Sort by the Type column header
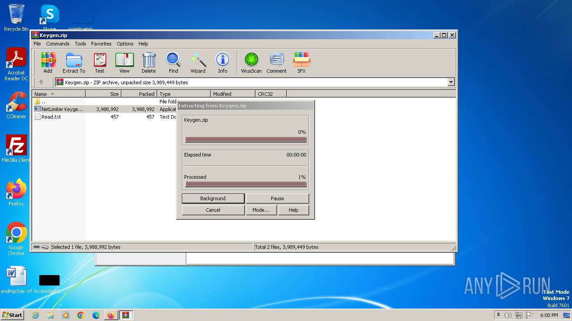572x321 pixels. pos(184,94)
